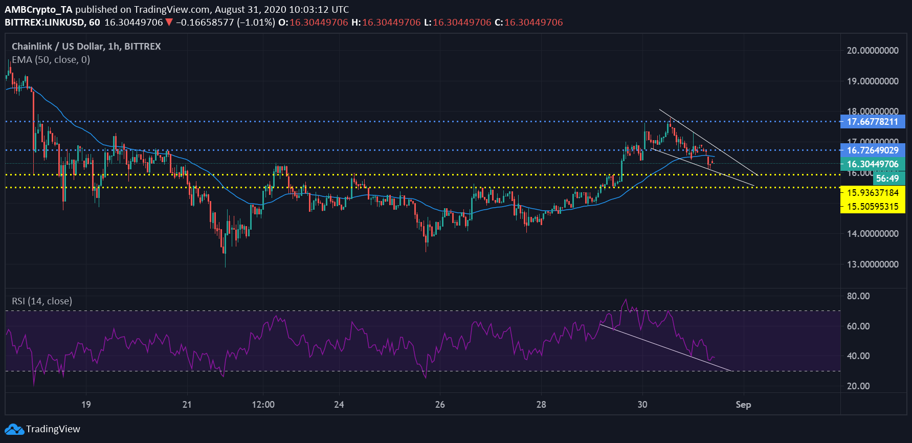912x443 pixels.
Task: Click the 13.00000000 price axis label
Action: click(872, 264)
